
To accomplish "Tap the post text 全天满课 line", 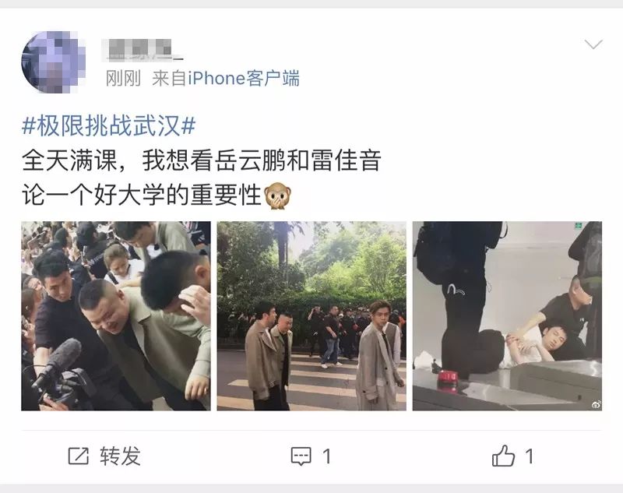I will coord(202,160).
